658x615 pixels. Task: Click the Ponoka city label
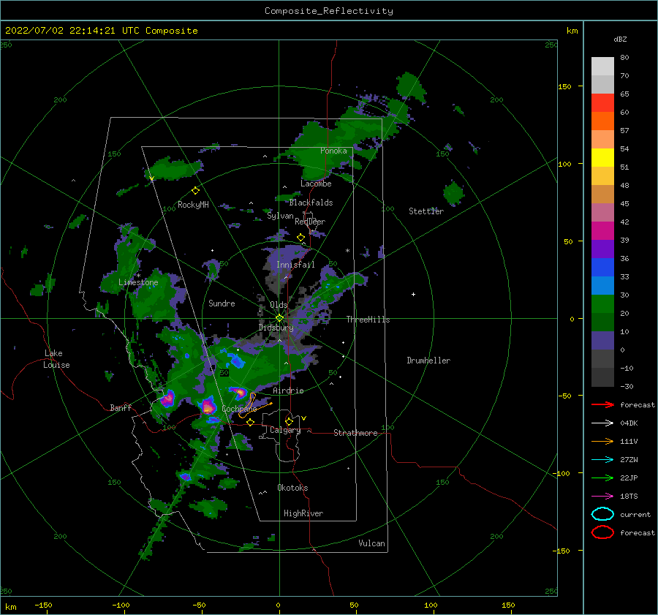click(333, 151)
